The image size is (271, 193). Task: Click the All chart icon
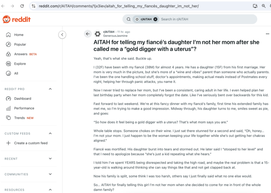8,73
